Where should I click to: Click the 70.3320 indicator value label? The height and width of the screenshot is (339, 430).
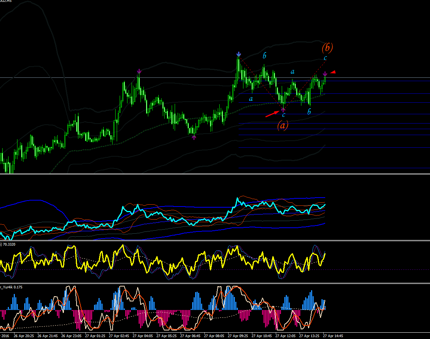(9, 244)
